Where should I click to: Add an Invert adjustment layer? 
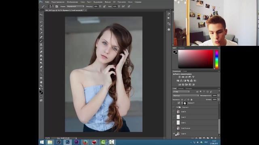pos(180,85)
